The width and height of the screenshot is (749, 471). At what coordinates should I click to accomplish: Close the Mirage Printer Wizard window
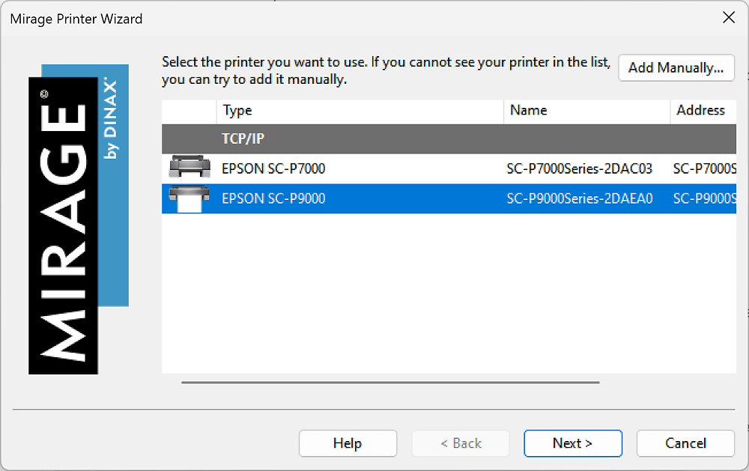tap(728, 19)
